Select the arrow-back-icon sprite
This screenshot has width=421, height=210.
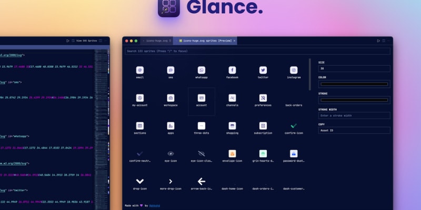click(202, 181)
